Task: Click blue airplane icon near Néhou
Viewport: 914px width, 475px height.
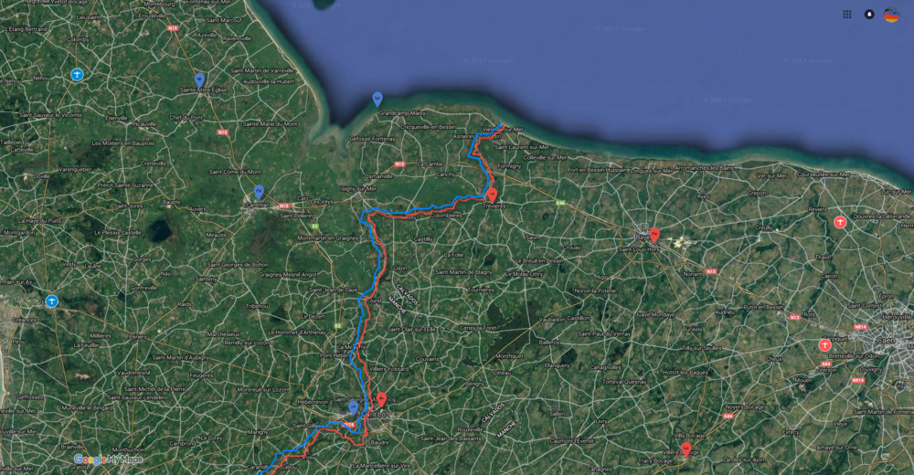Action: coord(77,75)
